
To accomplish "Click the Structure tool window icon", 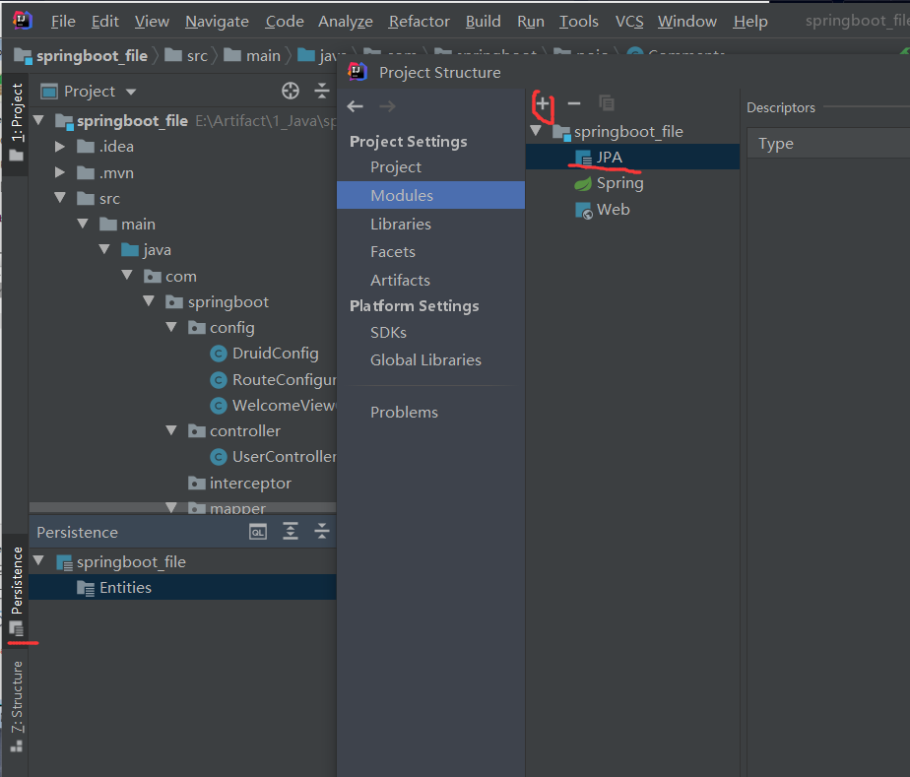I will pyautogui.click(x=17, y=746).
